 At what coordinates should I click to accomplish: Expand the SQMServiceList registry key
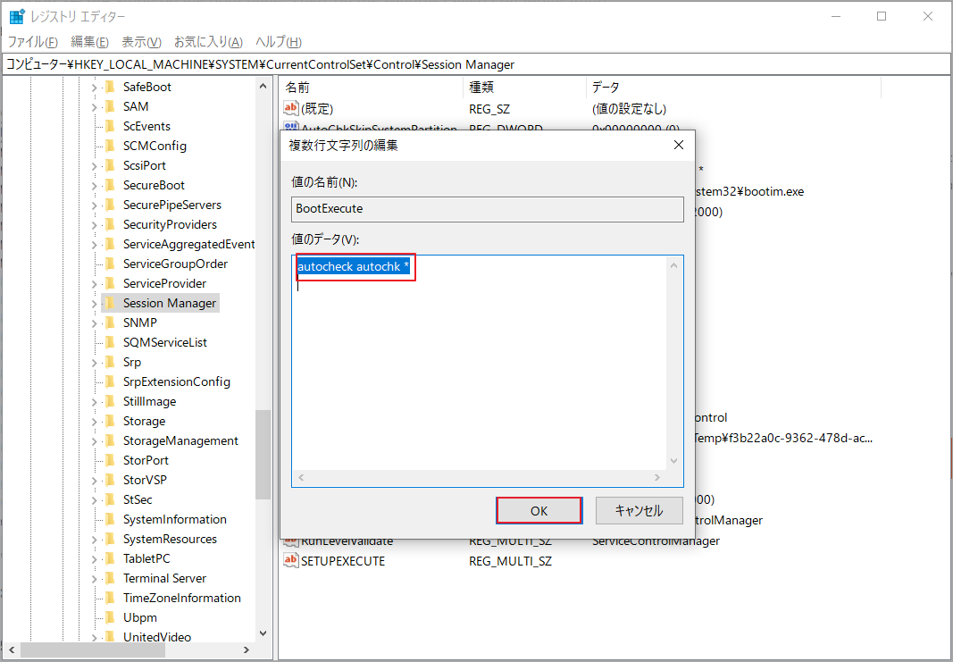click(94, 342)
